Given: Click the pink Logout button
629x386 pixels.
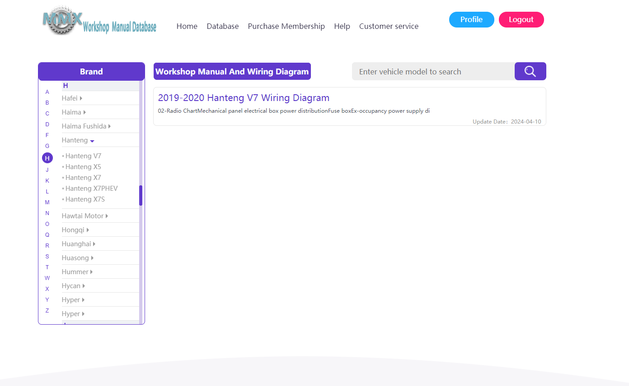Looking at the screenshot, I should click(x=521, y=19).
